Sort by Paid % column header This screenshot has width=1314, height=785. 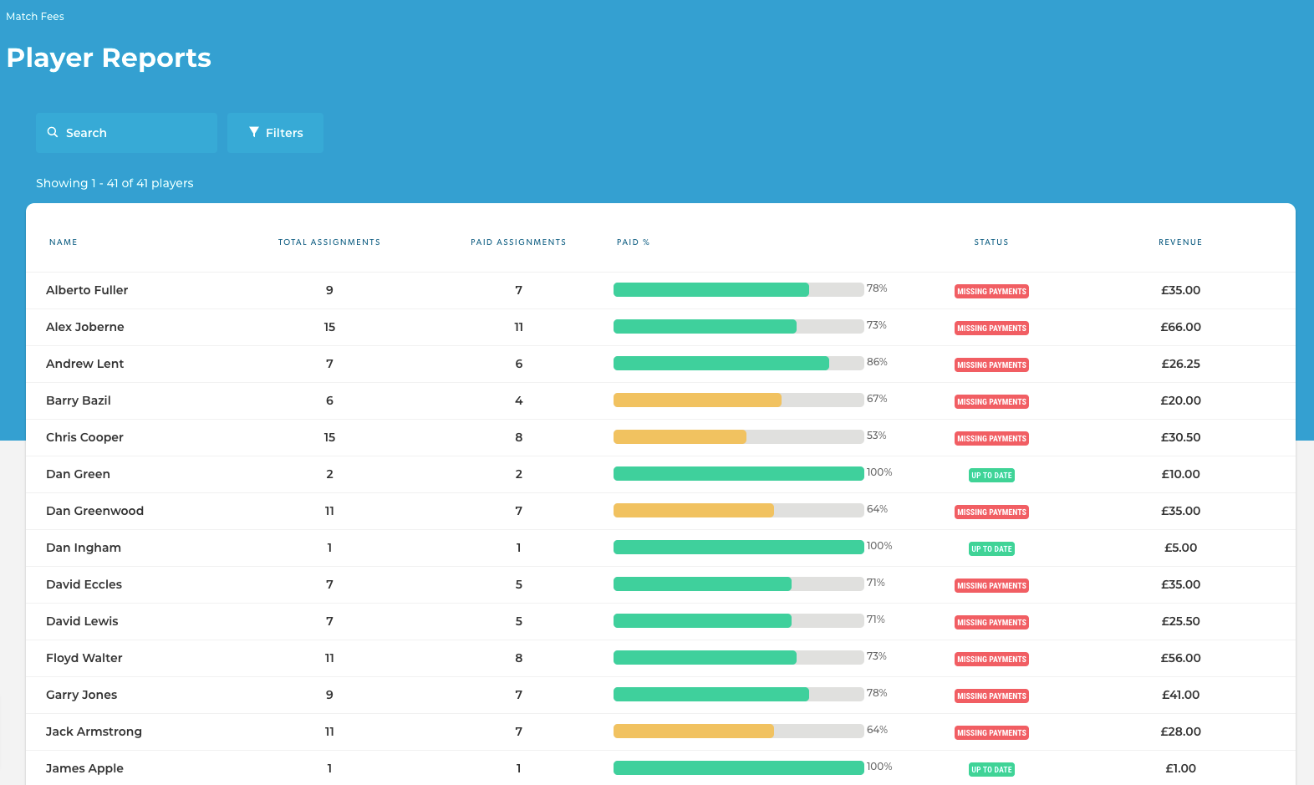[x=633, y=242]
